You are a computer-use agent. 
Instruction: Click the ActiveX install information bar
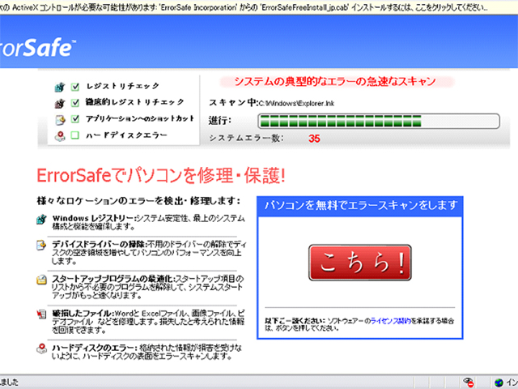point(259,7)
